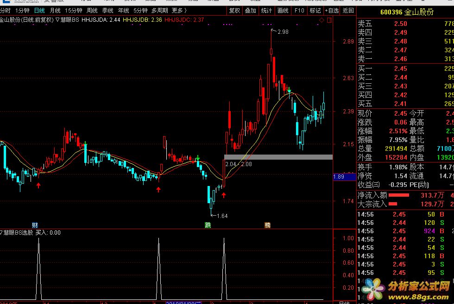Click the 大宗流入 red bar
The width and height of the screenshot is (454, 304).
pyautogui.click(x=393, y=204)
